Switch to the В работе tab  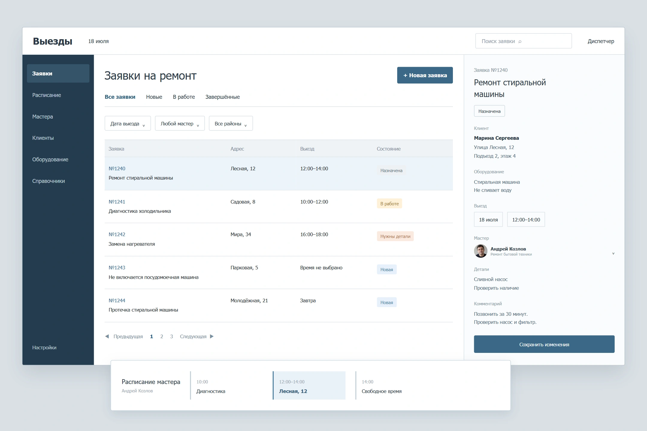pos(184,97)
